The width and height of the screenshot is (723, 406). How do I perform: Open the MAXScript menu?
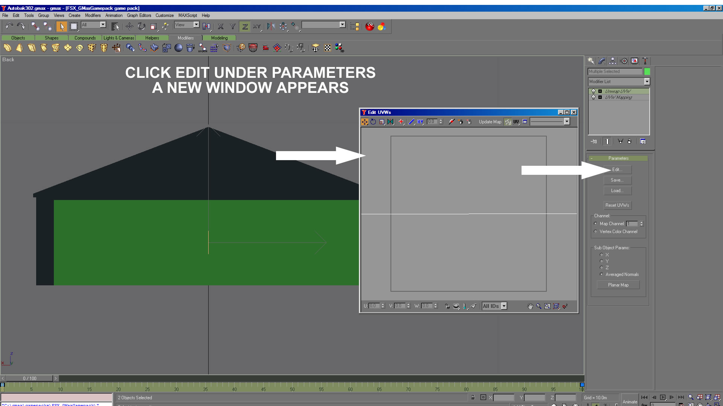click(x=188, y=15)
